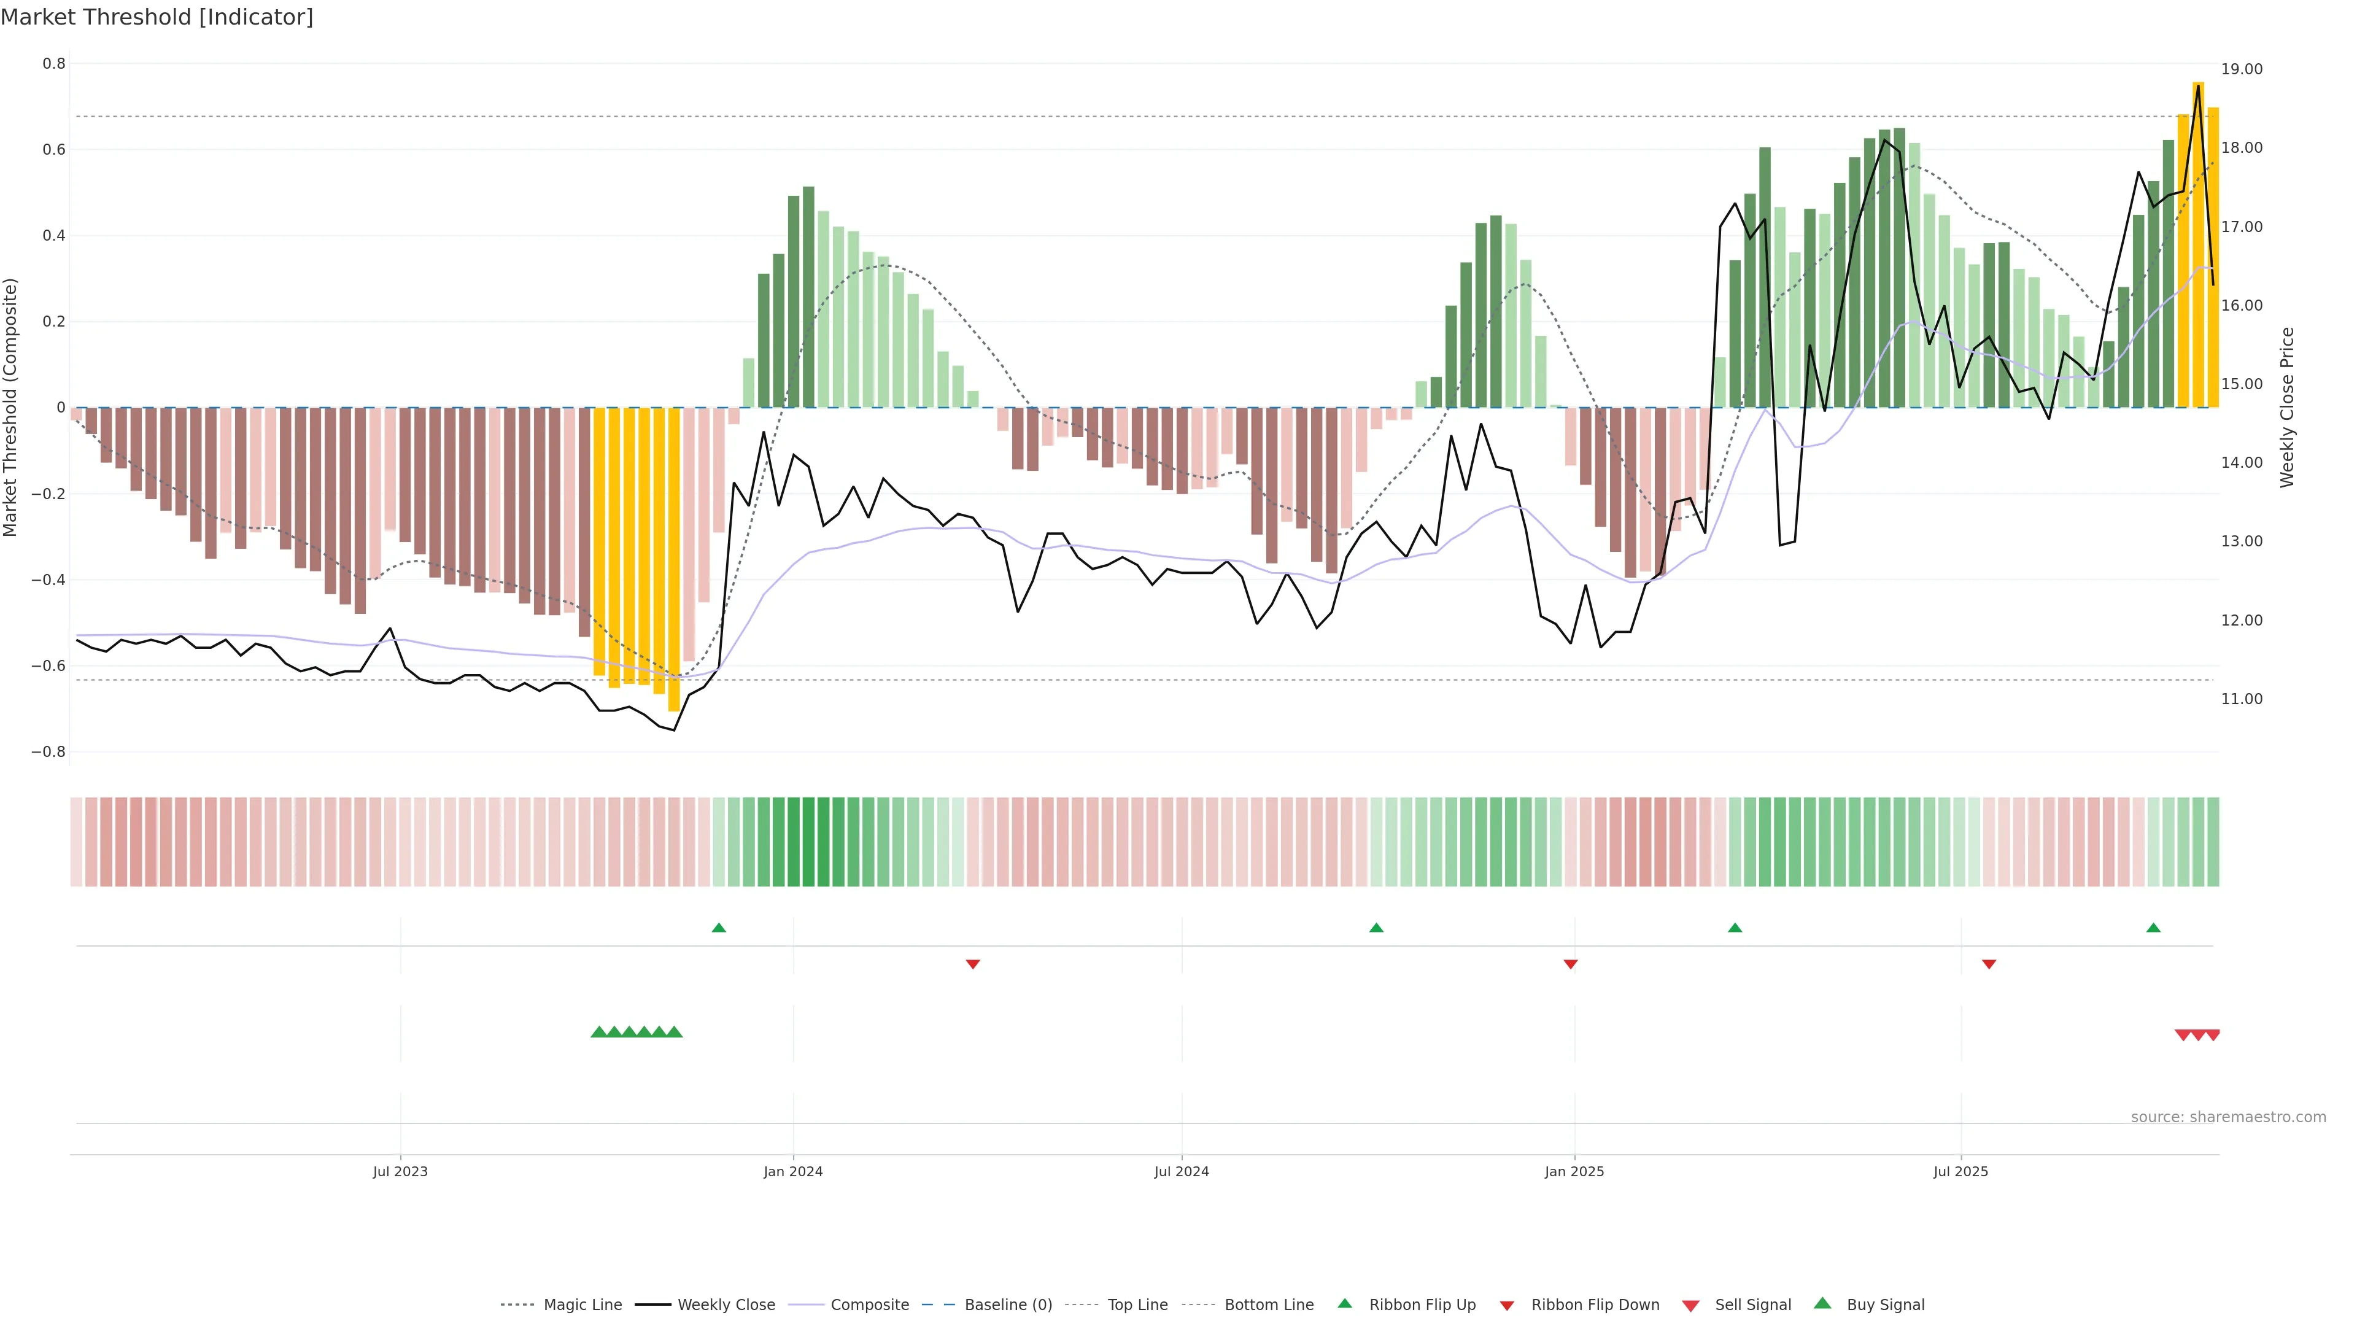2357x1326 pixels.
Task: Click the Buy Signal legend icon
Action: click(x=1822, y=1303)
